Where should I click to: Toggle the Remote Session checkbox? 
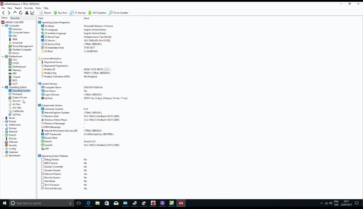click(x=43, y=177)
